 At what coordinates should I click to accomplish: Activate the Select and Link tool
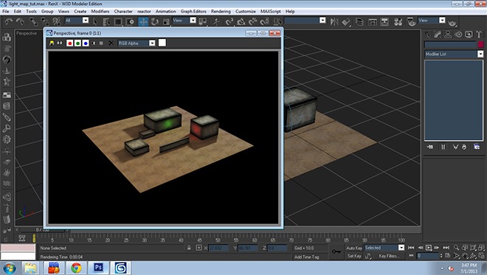[x=33, y=21]
